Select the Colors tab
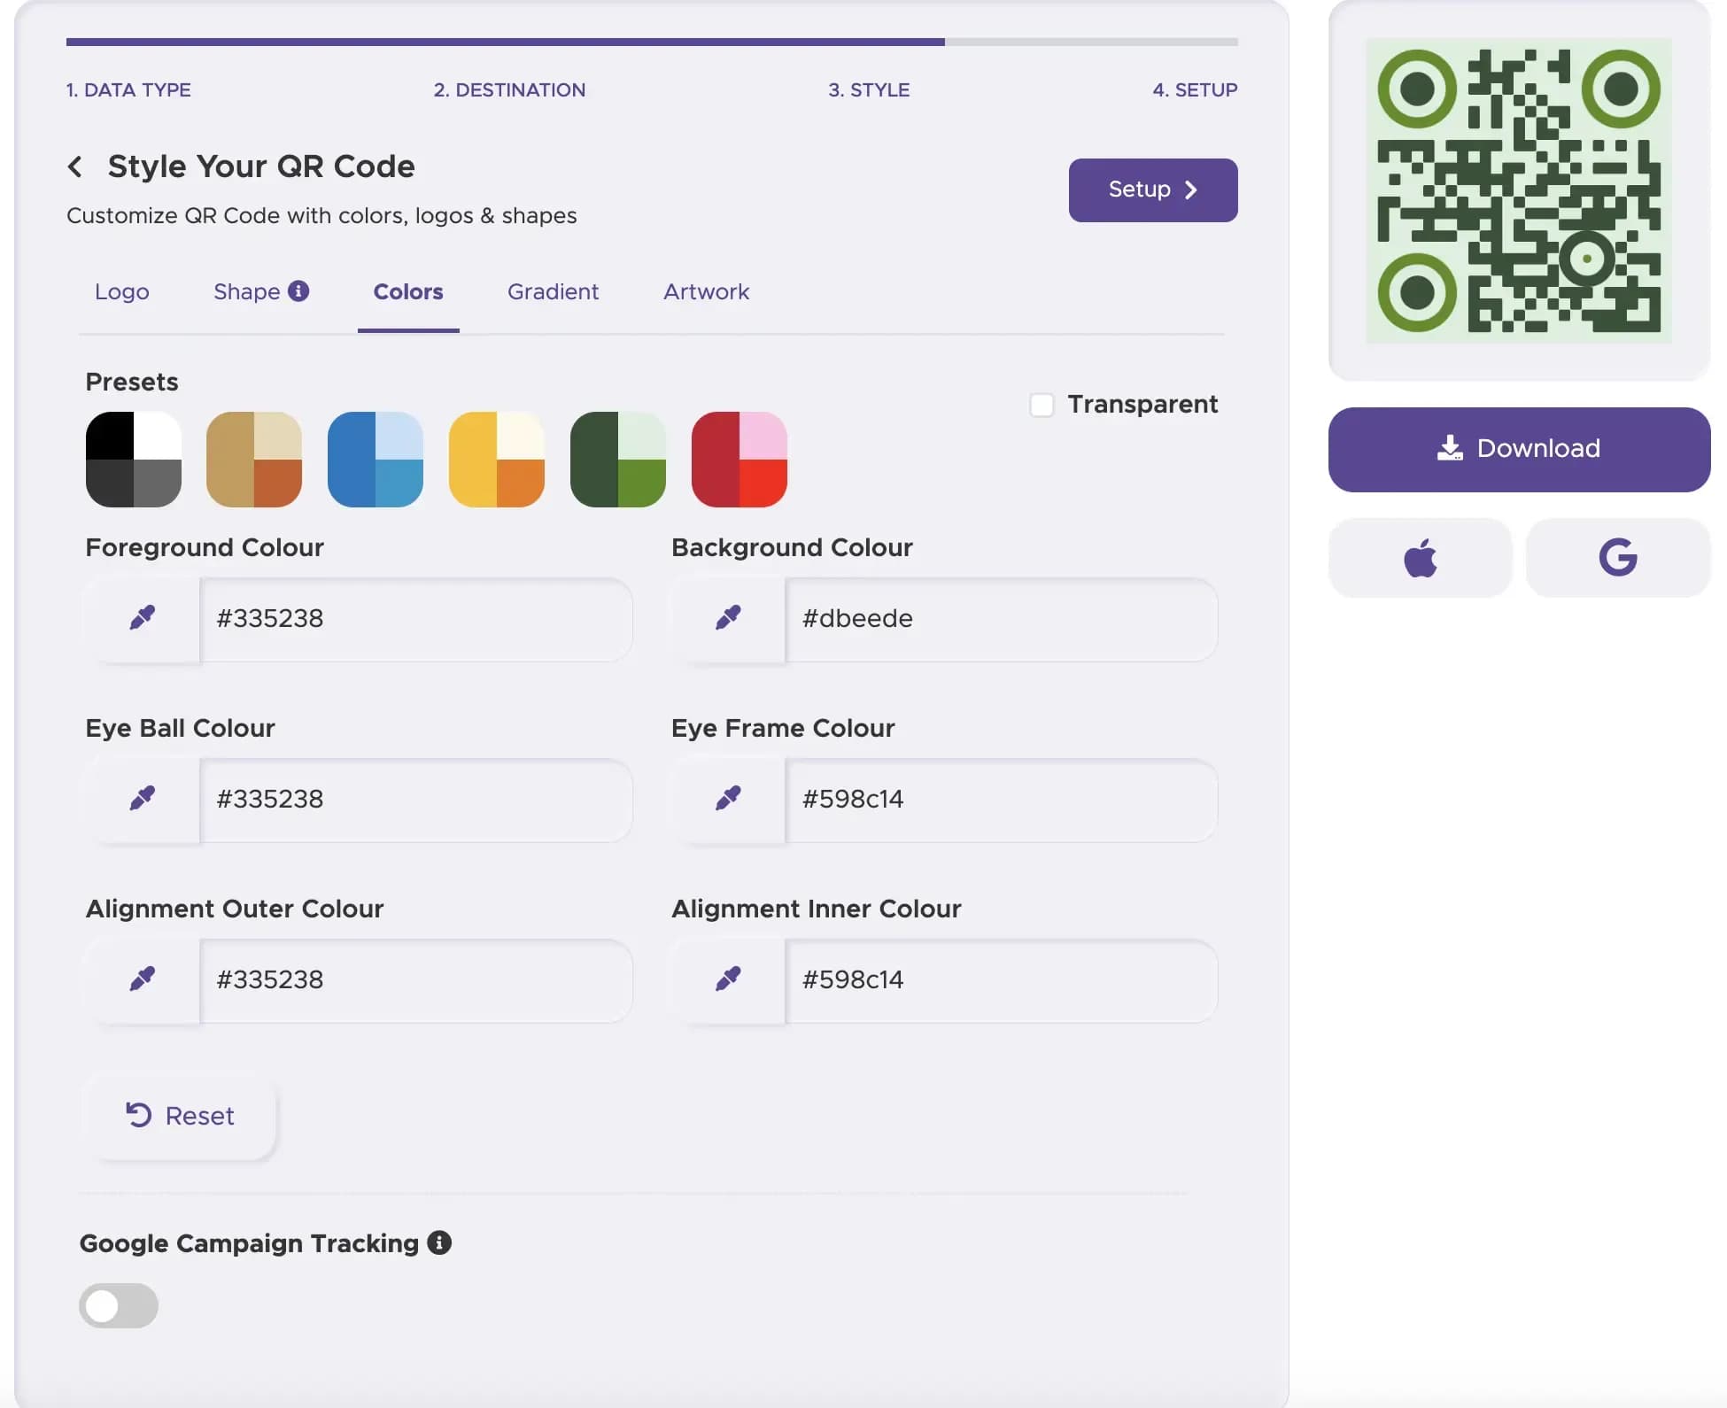Viewport: 1727px width, 1408px height. click(x=408, y=291)
